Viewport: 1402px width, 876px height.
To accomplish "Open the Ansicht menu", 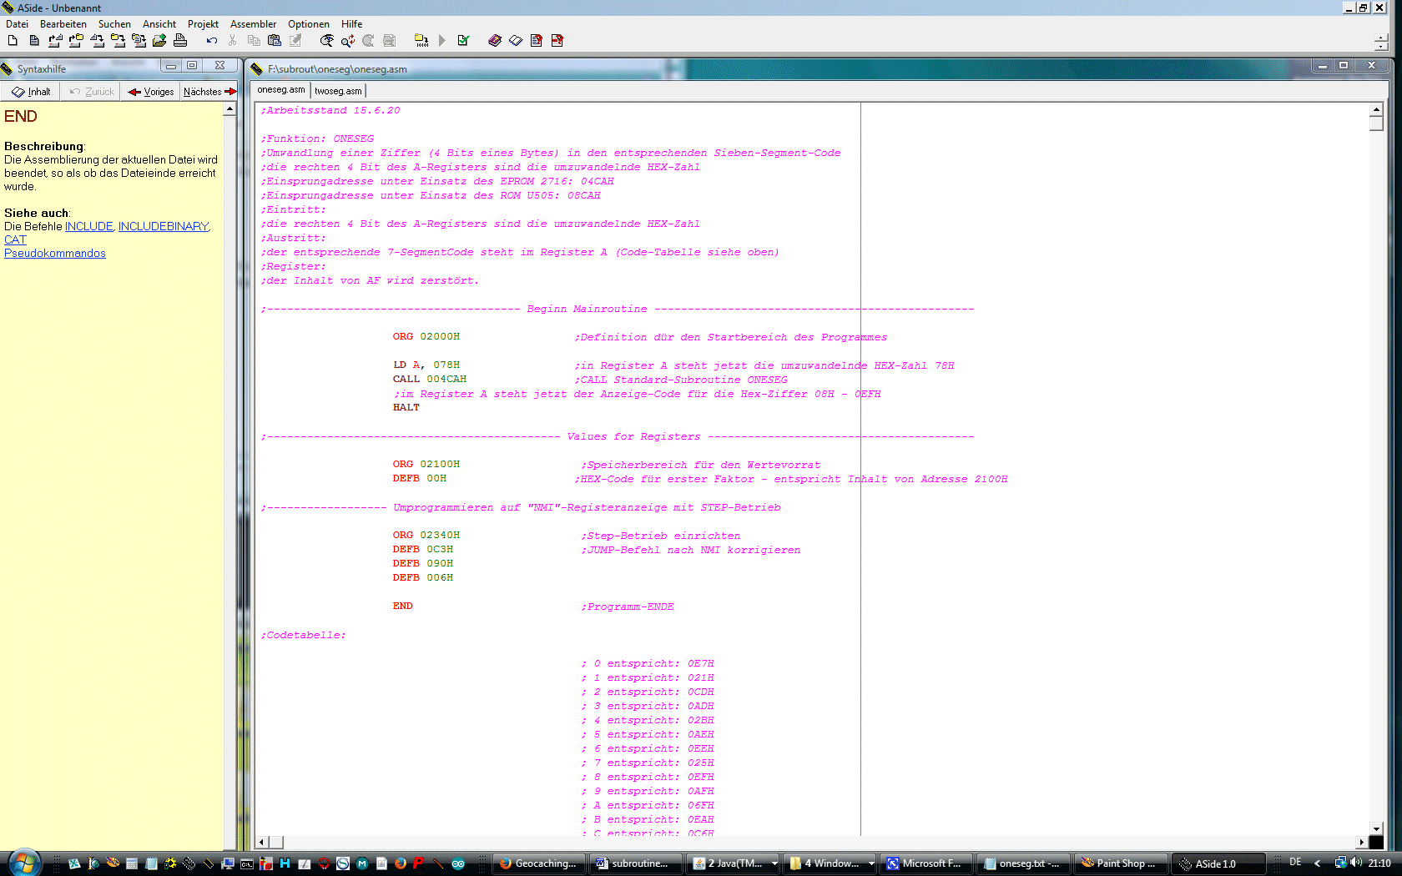I will point(159,24).
